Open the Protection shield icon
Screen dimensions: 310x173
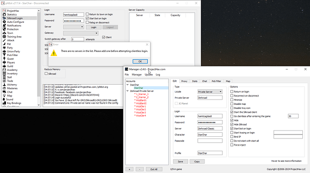tap(4, 29)
